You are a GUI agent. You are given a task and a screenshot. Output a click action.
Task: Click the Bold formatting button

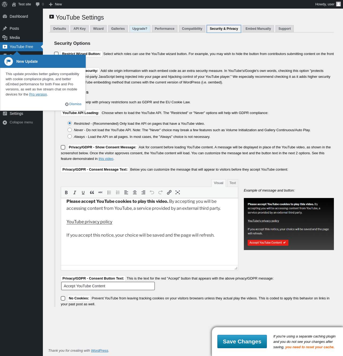66,192
